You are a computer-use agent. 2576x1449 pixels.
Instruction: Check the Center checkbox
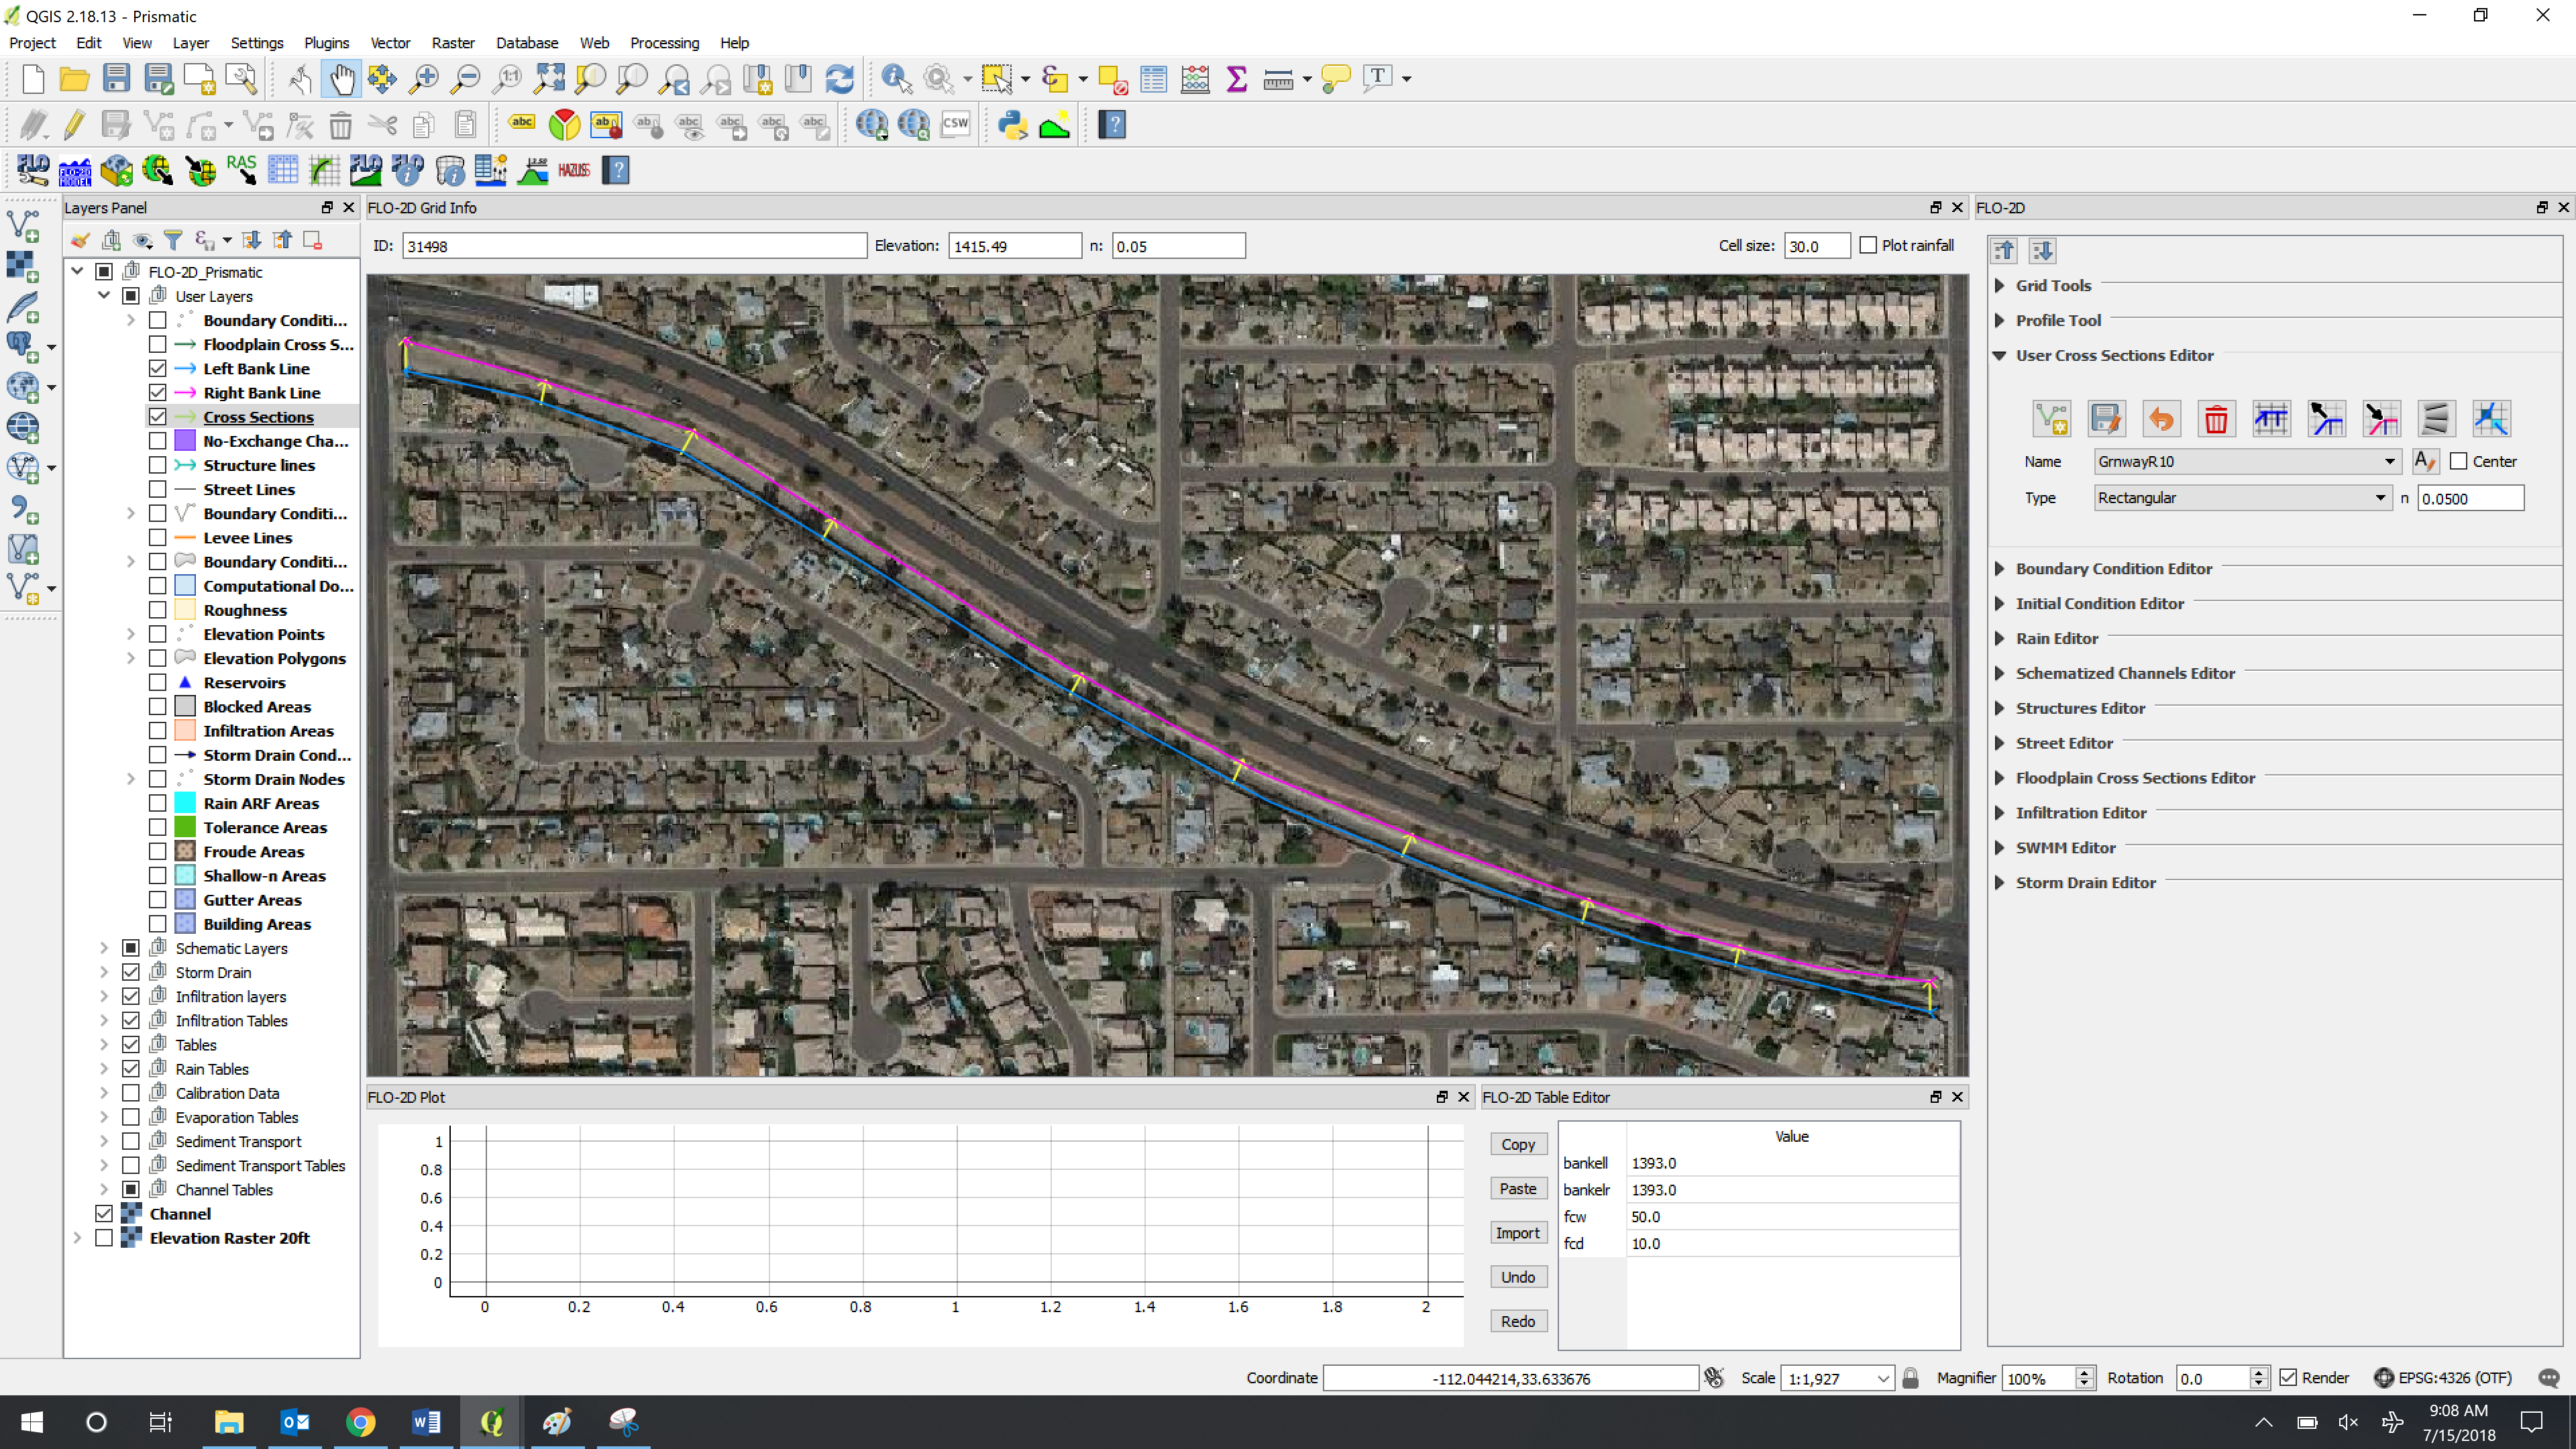2459,462
